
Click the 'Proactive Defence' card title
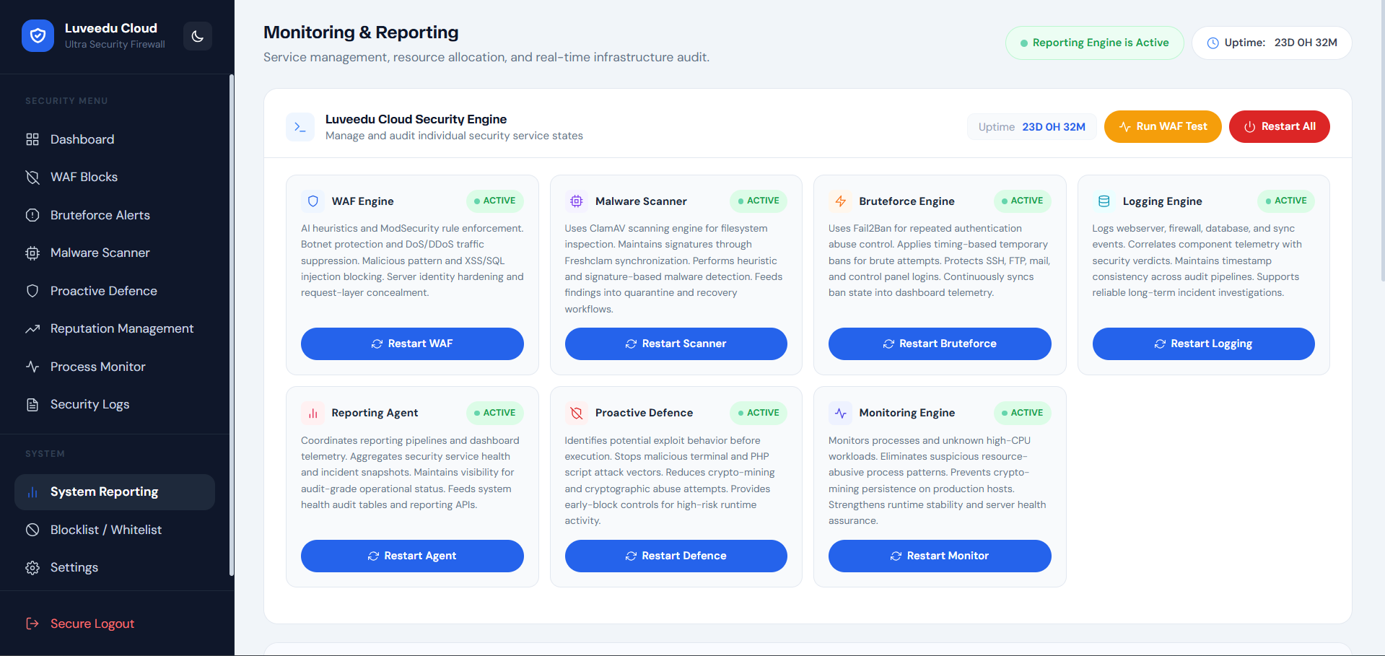click(644, 413)
